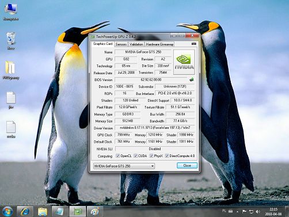The image size is (289, 217).
Task: Open the Validation tab
Action: (136, 44)
